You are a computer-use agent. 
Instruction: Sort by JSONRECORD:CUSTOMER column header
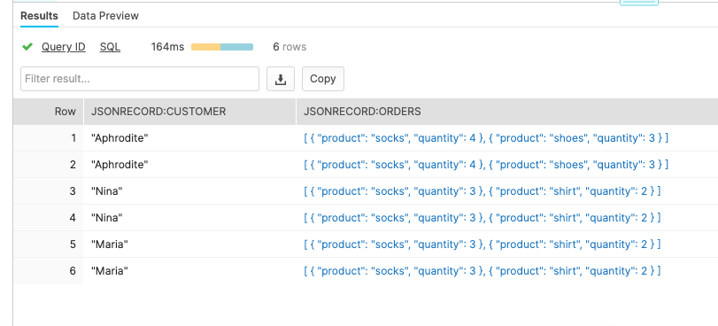(158, 112)
